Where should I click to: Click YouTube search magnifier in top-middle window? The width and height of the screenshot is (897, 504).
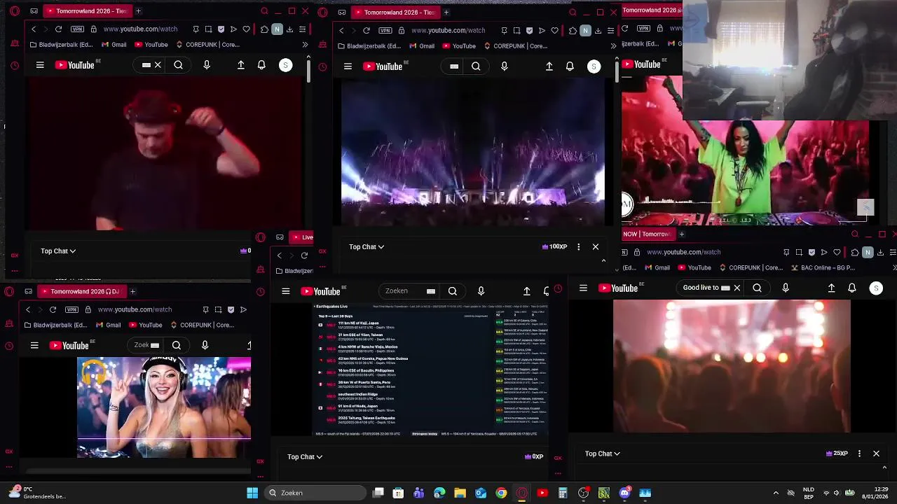(x=476, y=66)
